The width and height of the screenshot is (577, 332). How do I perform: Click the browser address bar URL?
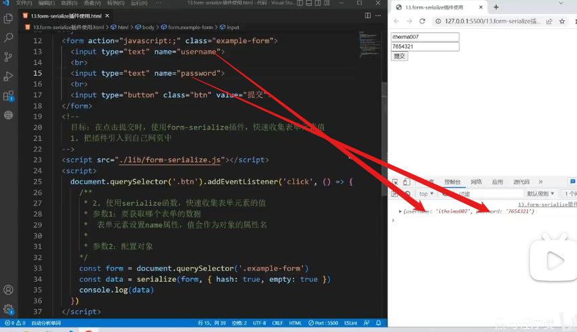pos(493,21)
